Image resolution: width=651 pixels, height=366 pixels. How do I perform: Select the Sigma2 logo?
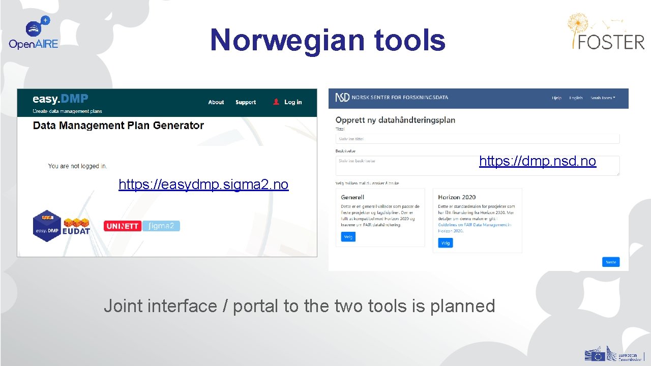161,225
